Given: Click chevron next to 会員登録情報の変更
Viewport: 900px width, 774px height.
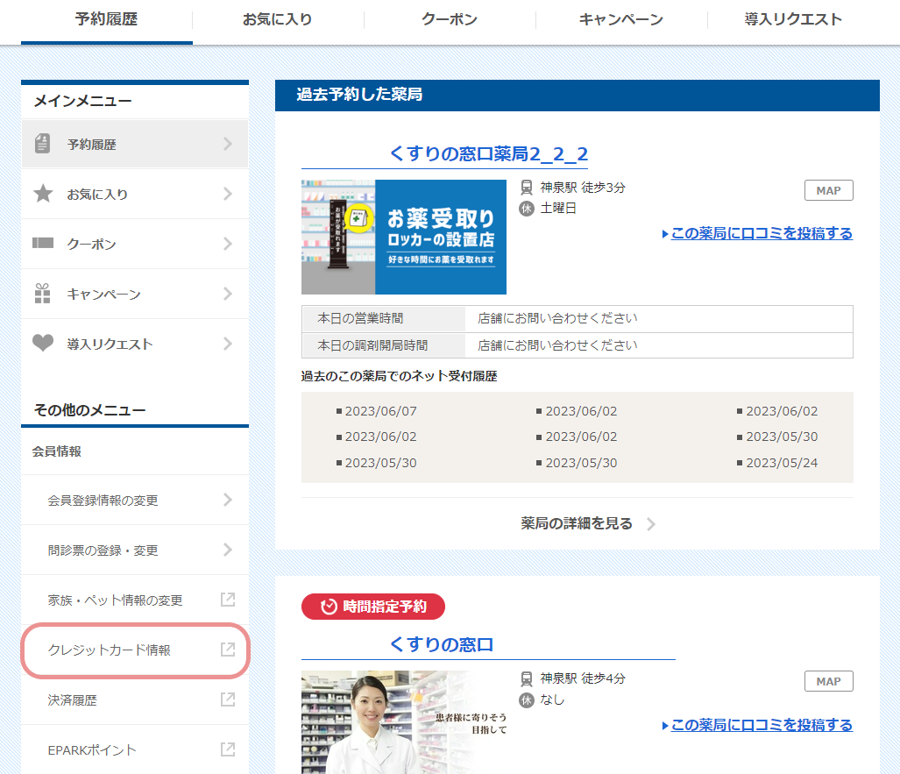Looking at the screenshot, I should (228, 500).
